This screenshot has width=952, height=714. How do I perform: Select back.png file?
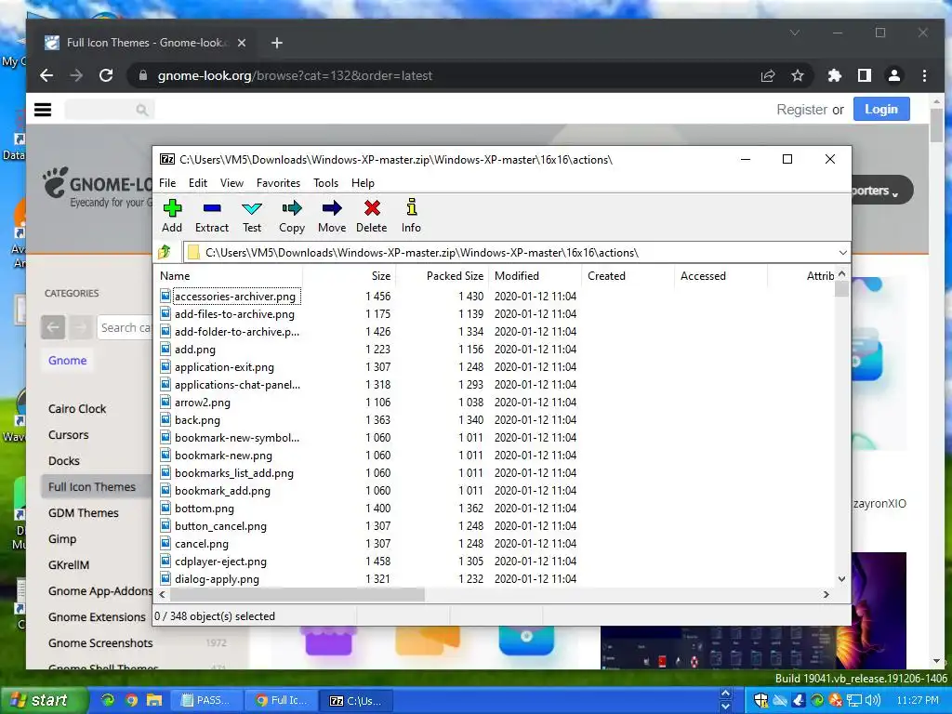(x=197, y=419)
